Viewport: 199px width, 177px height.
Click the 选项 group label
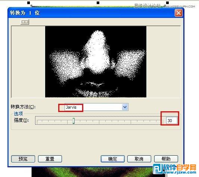[18, 114]
